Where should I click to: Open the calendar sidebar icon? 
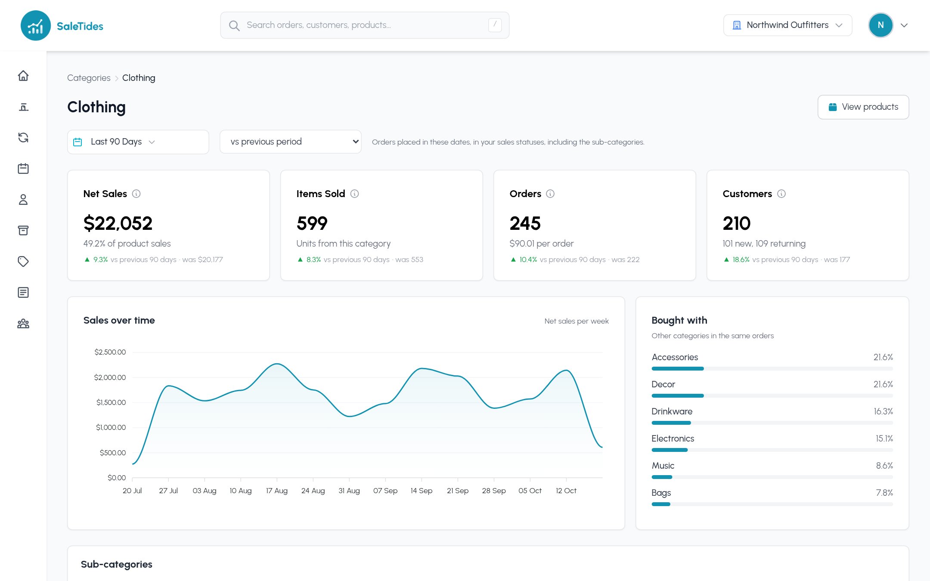(23, 169)
